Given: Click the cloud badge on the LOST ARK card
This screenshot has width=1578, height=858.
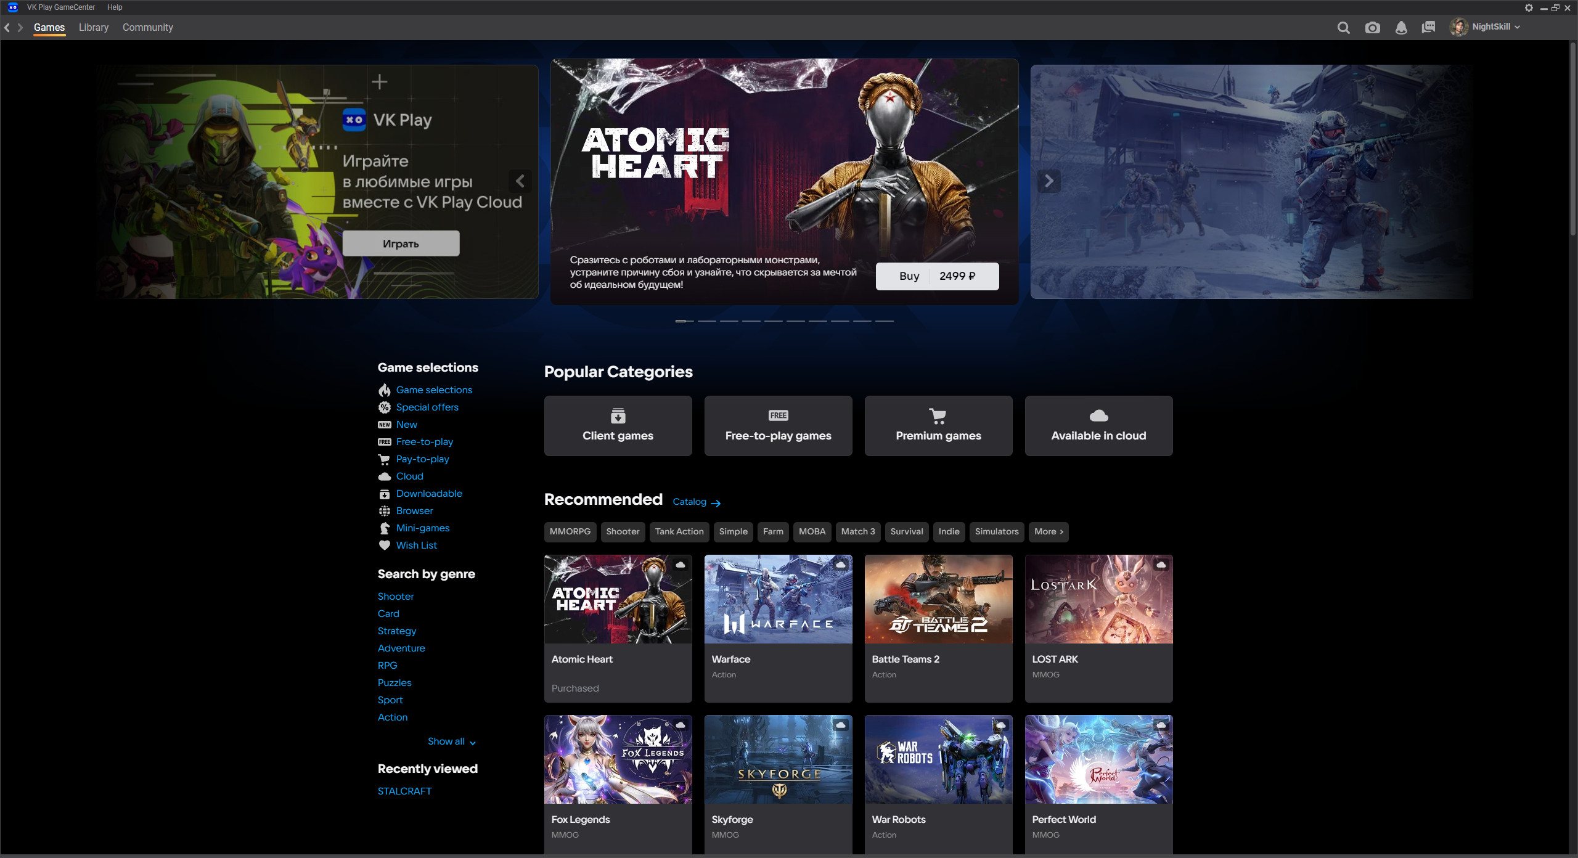Looking at the screenshot, I should (1161, 565).
